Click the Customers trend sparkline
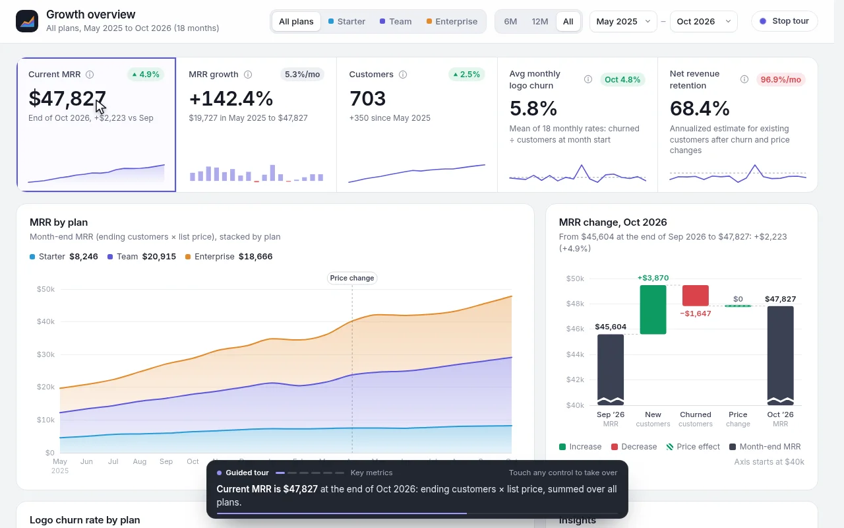The width and height of the screenshot is (844, 528). [417, 173]
